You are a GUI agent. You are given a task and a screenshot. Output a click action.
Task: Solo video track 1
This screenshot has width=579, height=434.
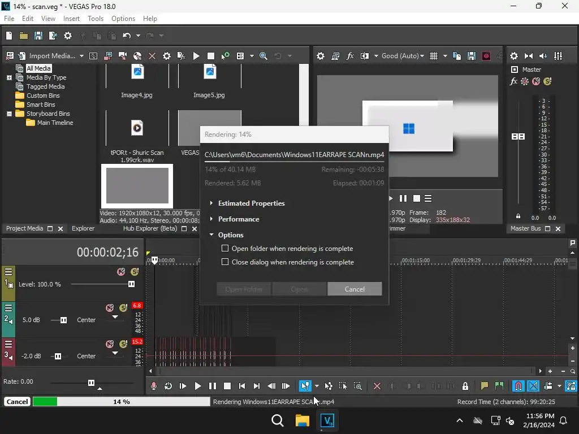(135, 272)
